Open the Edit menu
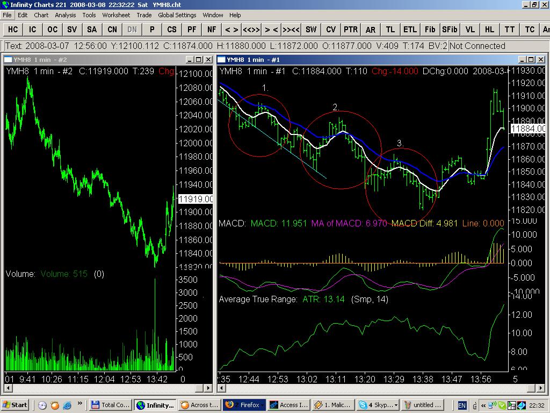Image resolution: width=550 pixels, height=413 pixels. click(23, 15)
